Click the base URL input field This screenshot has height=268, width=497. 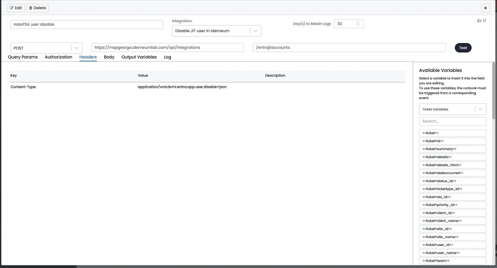coord(167,47)
